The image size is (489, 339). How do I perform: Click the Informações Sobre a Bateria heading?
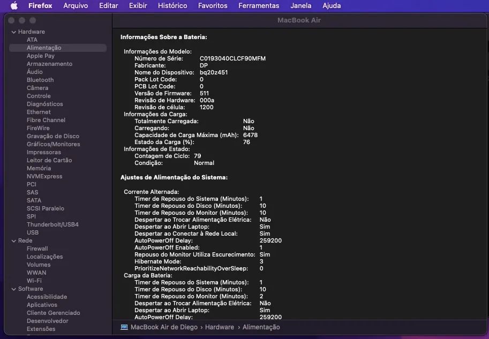point(164,37)
